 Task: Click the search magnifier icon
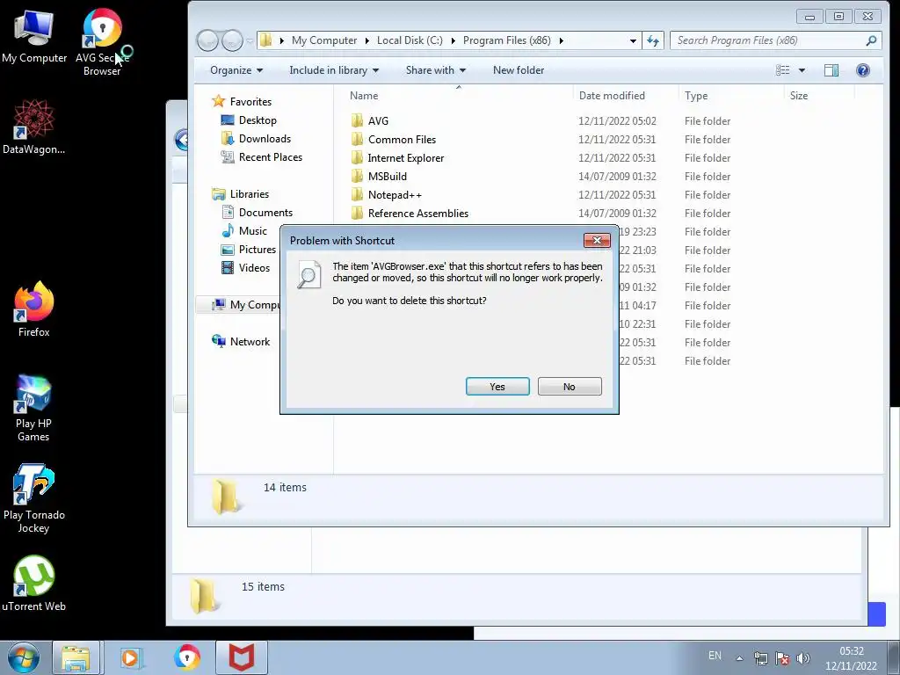click(x=871, y=40)
